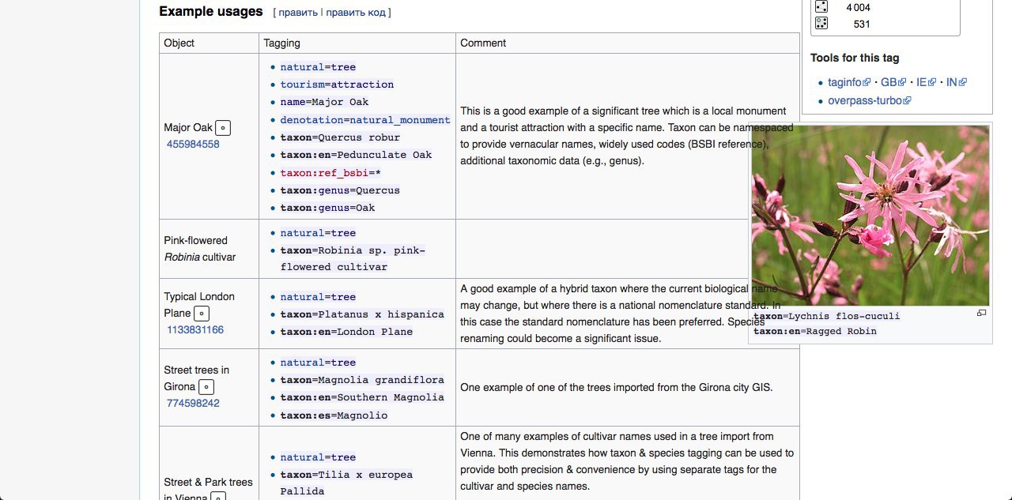Viewport: 1012px width, 500px height.
Task: Click the "править код" edit source link
Action: point(356,13)
